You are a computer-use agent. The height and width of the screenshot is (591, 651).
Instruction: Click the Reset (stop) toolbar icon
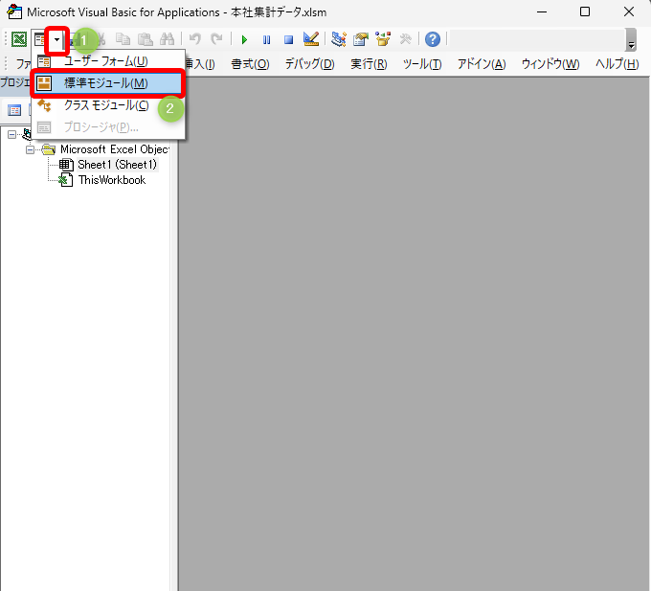click(288, 39)
